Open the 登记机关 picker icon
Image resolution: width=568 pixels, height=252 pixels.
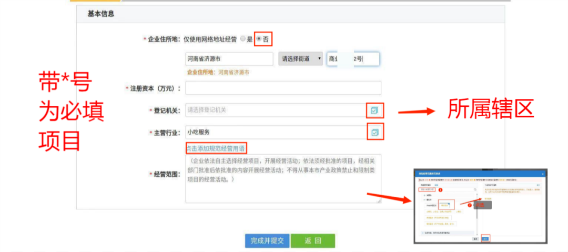[x=374, y=110]
